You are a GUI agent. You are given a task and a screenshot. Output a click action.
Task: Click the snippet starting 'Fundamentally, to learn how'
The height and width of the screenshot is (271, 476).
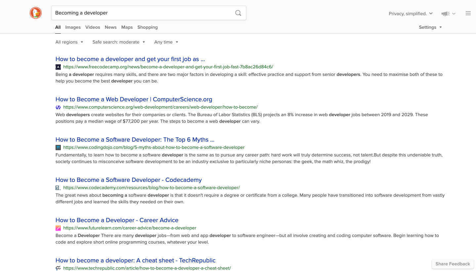249,158
